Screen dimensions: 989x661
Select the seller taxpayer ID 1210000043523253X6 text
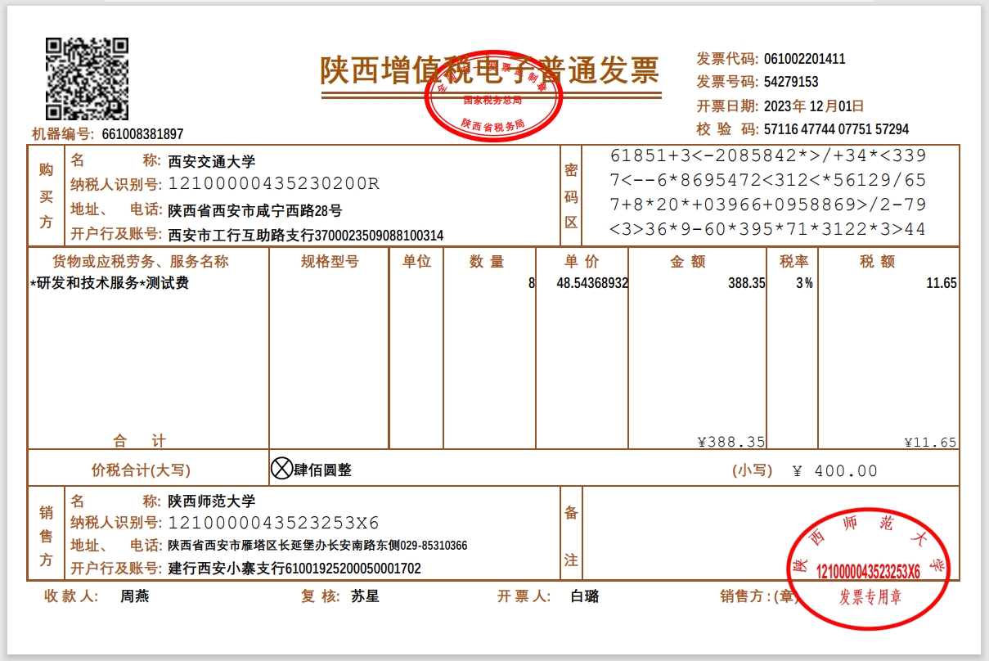click(x=273, y=524)
